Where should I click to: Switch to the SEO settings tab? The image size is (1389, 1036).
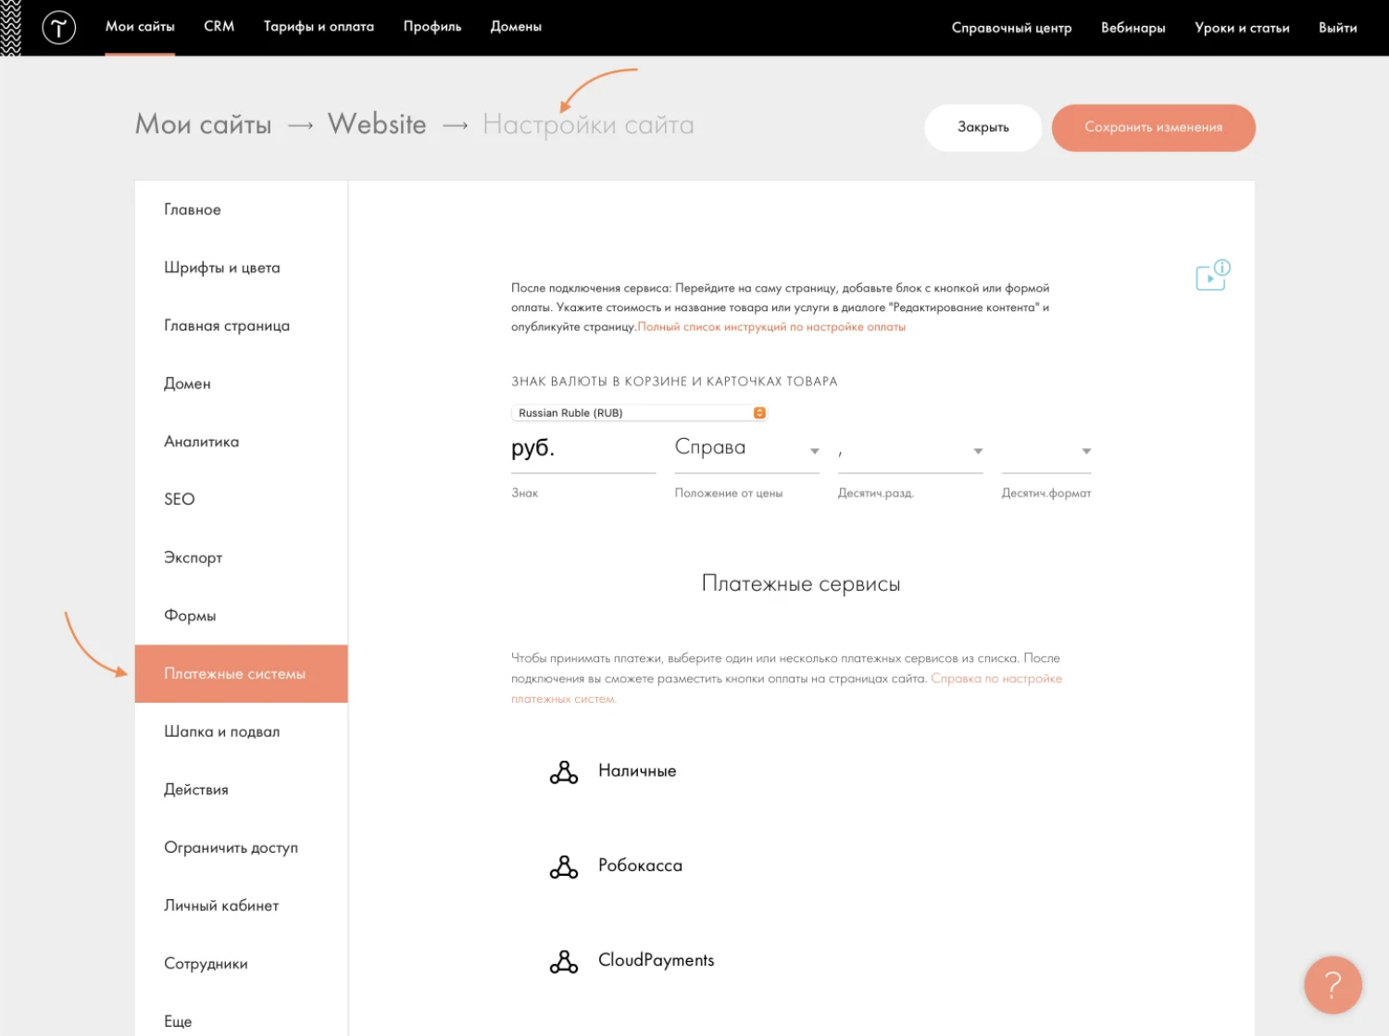point(180,500)
